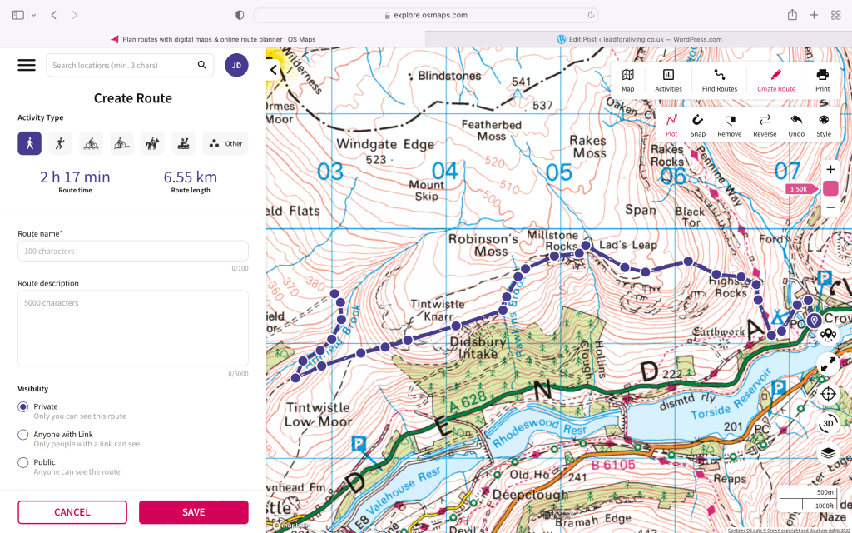This screenshot has height=533, width=852.
Task: Select Anyone with Link visibility
Action: pos(23,435)
